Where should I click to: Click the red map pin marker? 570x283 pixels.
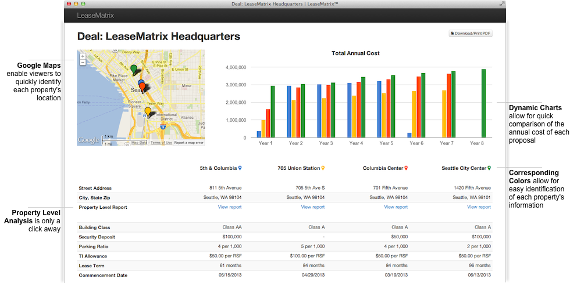(142, 88)
